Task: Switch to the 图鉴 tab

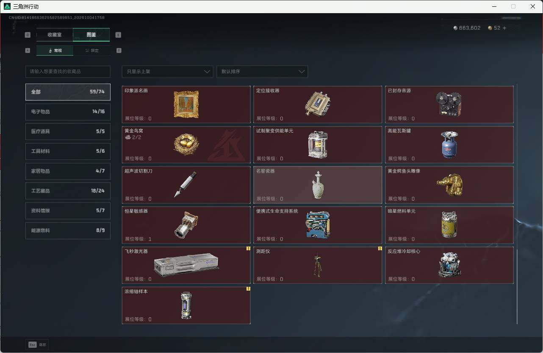Action: click(x=91, y=35)
